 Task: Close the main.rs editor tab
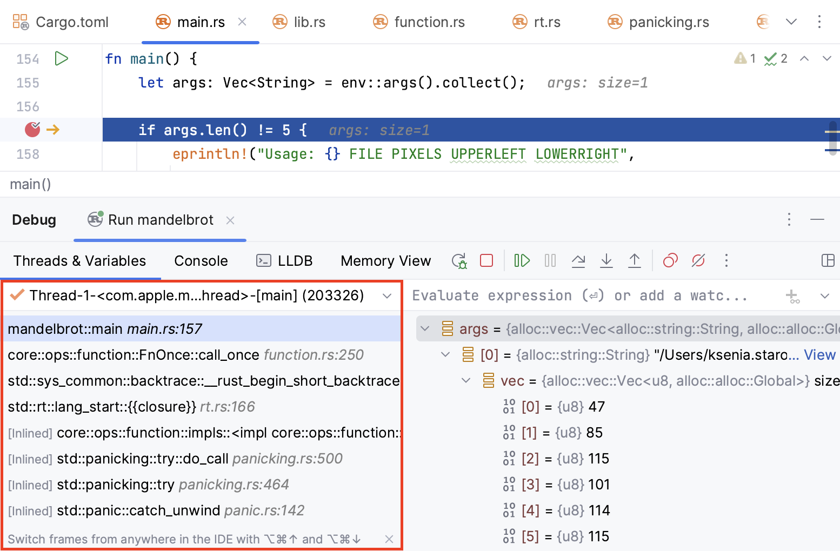coord(242,22)
